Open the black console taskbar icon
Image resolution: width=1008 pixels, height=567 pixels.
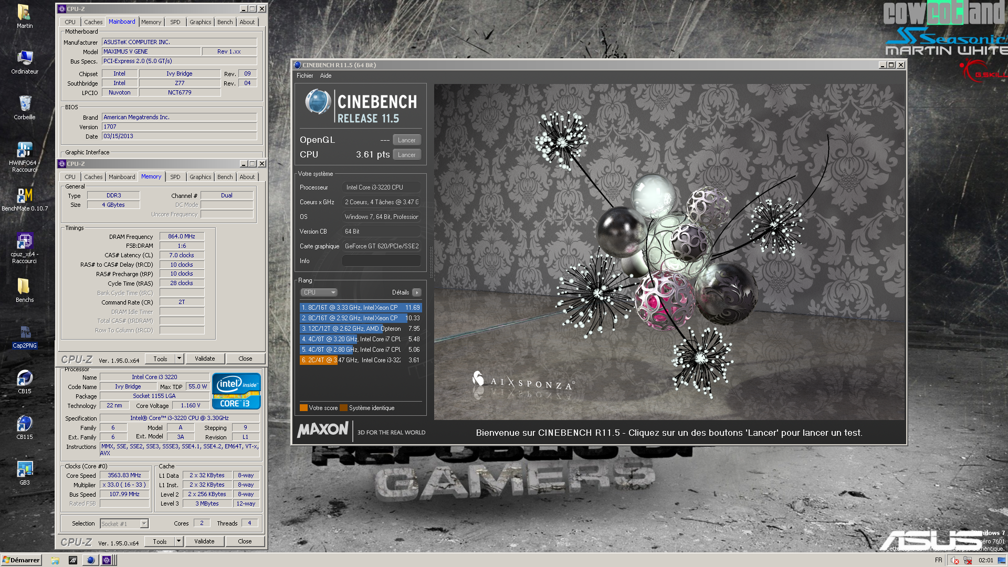click(73, 560)
